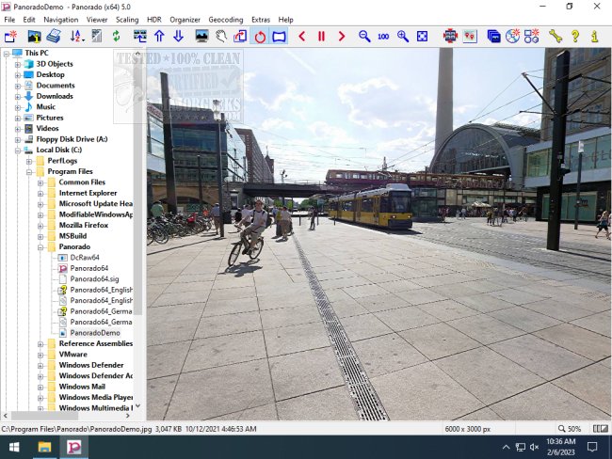Click the red pause slideshow icon
612x459 pixels.
pos(321,36)
